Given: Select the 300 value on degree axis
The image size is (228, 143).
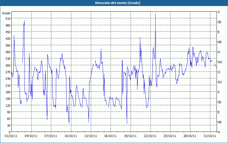Looking at the screenshot, I should (8, 65).
